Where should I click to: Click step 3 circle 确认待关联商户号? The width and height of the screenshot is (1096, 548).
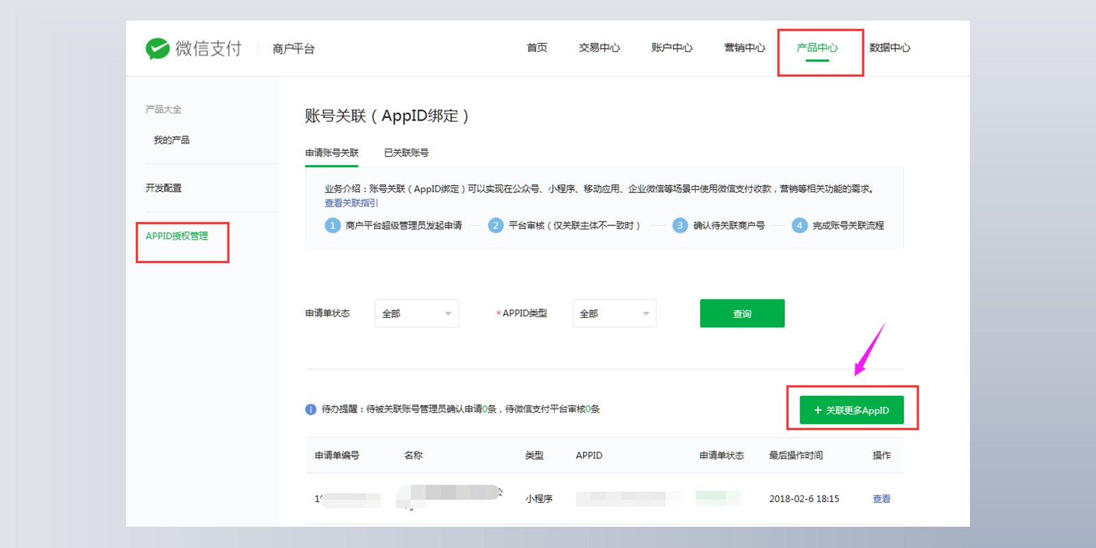coord(680,225)
